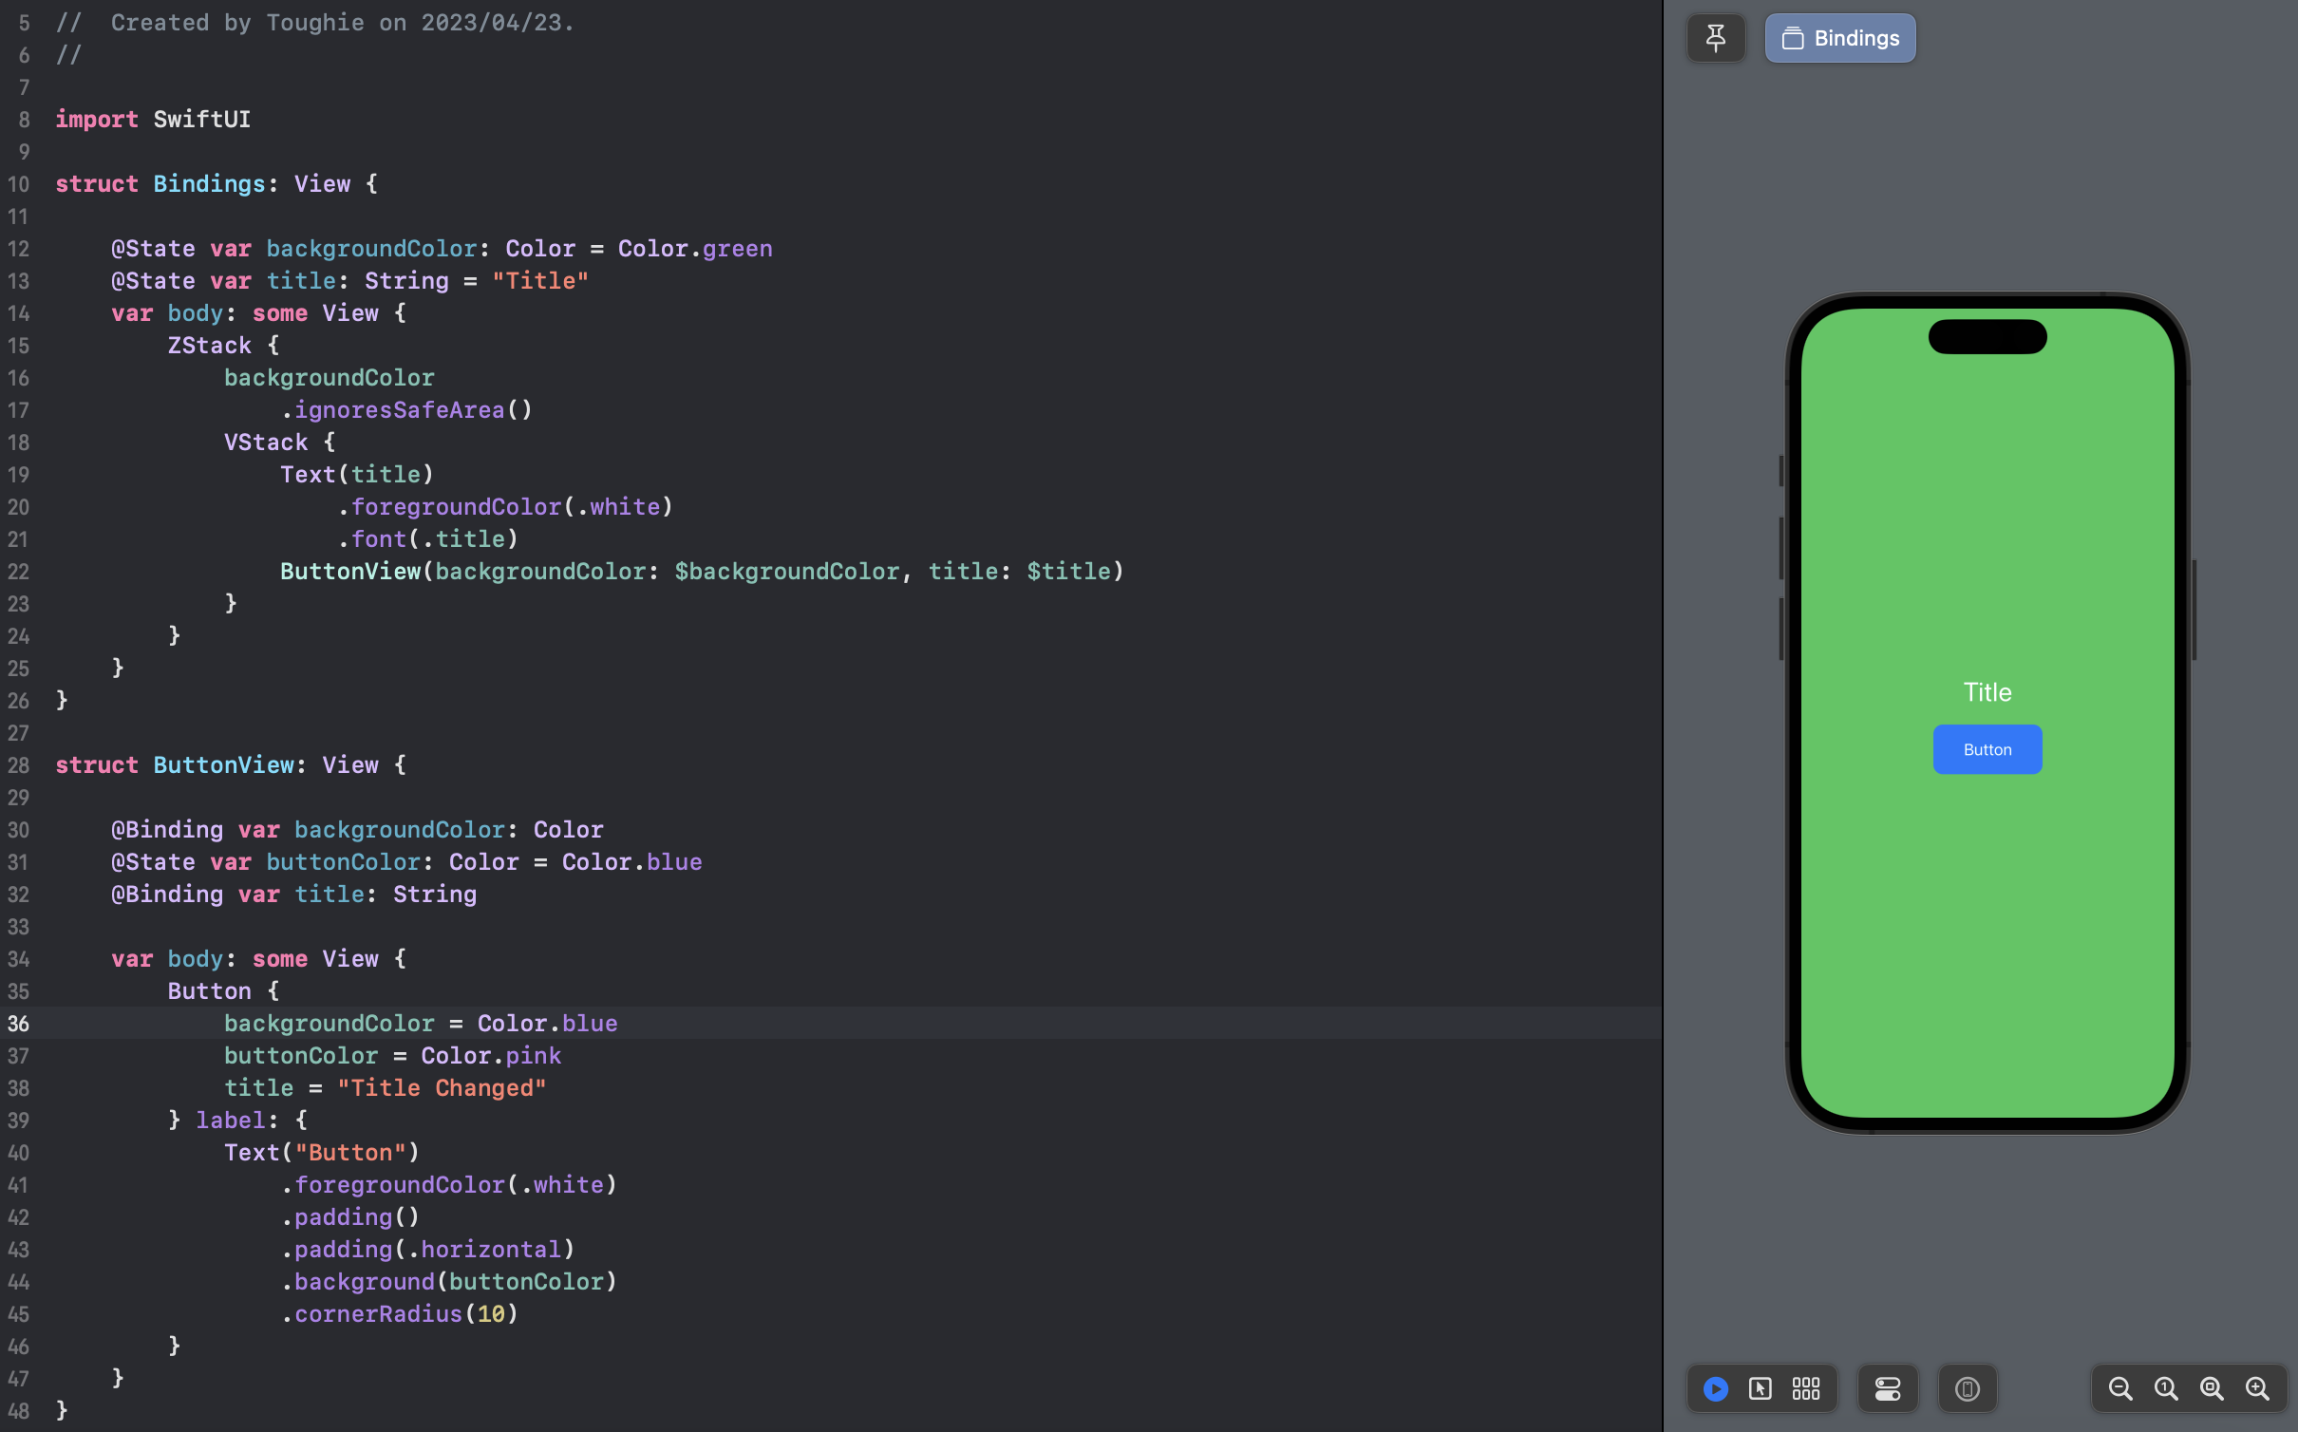
Task: Zoom preview to fit
Action: pos(2211,1388)
